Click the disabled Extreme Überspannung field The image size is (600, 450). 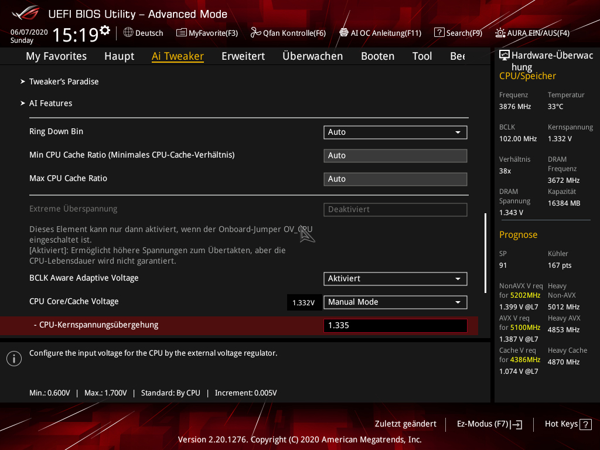(x=396, y=209)
